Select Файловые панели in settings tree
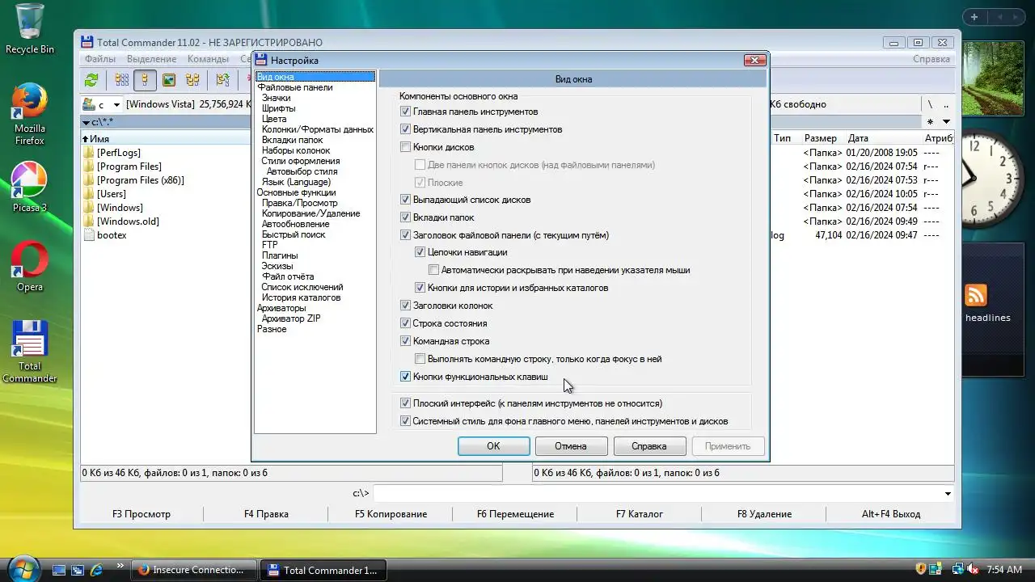This screenshot has height=582, width=1035. point(295,87)
